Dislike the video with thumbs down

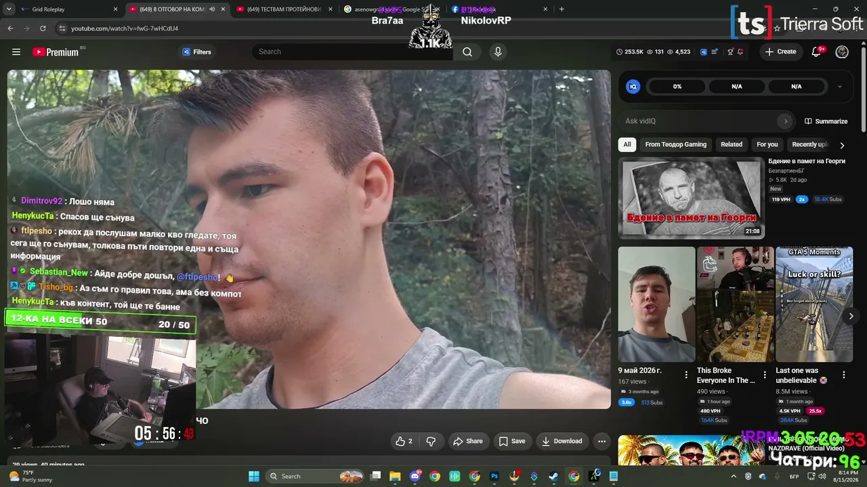pyautogui.click(x=431, y=441)
